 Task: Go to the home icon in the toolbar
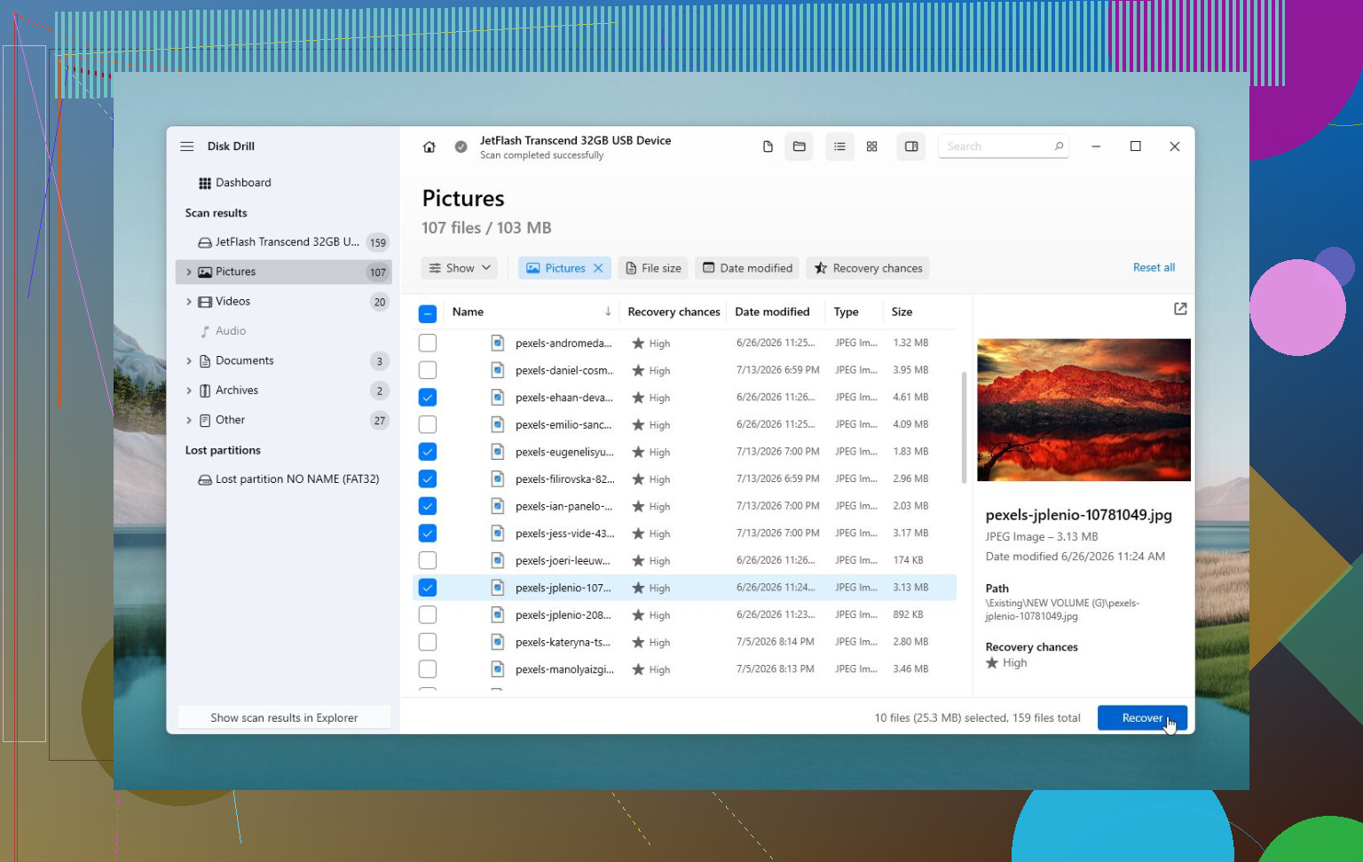coord(429,146)
